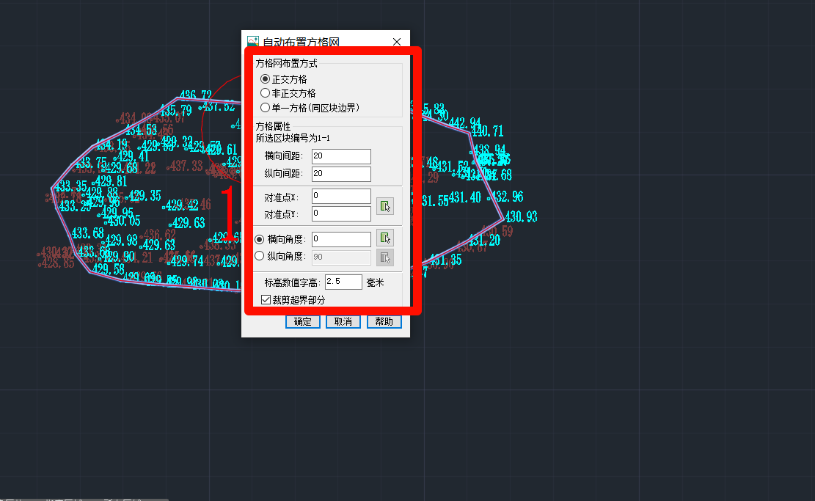Click elevation label 432.96 in drawing

508,197
